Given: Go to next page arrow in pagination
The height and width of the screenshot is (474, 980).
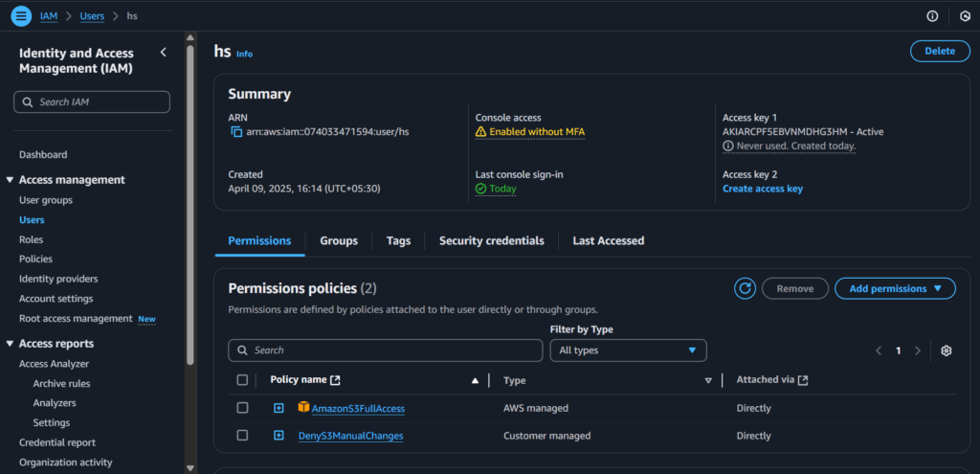Looking at the screenshot, I should point(918,350).
